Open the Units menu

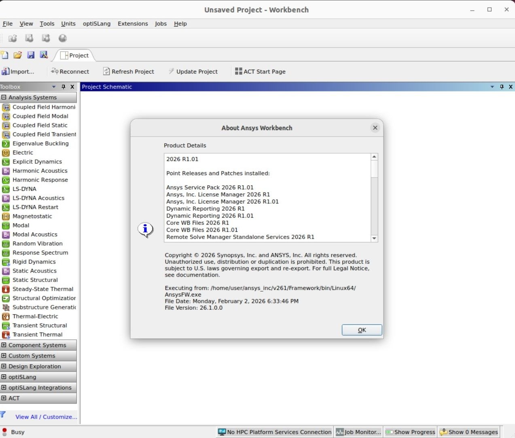(x=68, y=23)
